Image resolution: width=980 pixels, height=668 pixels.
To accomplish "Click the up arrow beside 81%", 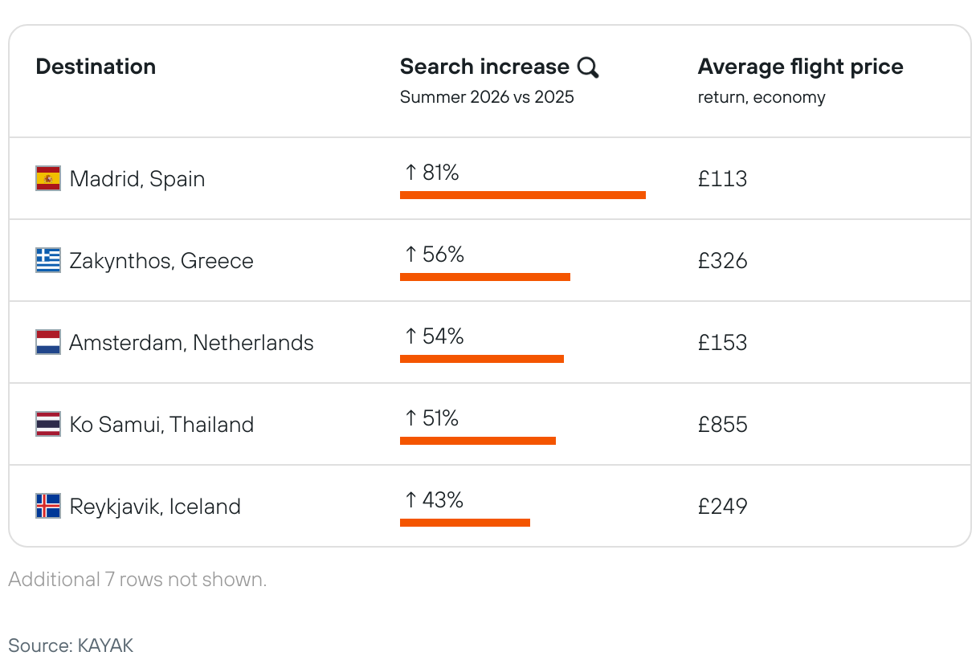I will [x=410, y=172].
